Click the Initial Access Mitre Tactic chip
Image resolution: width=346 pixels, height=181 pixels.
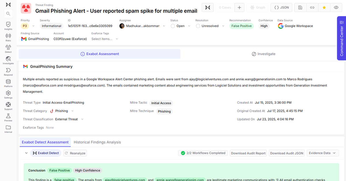pyautogui.click(x=161, y=103)
